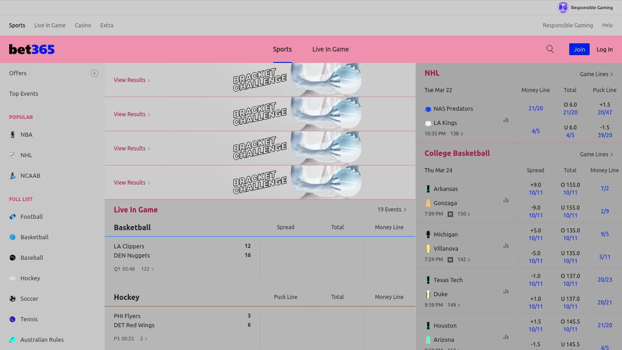Image resolution: width=622 pixels, height=350 pixels.
Task: Pick Texas Tech money line 20/23
Action: [x=605, y=279]
